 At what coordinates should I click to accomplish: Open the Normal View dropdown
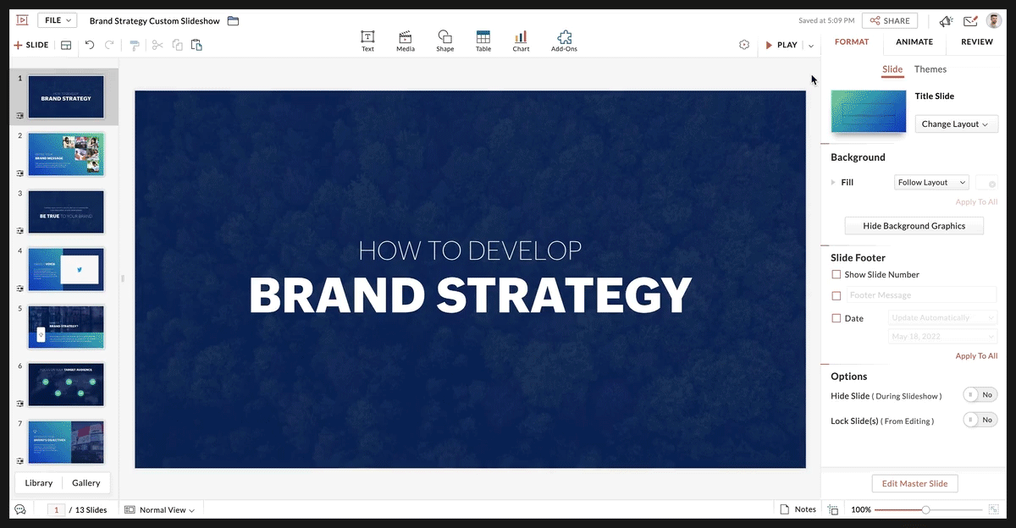[x=159, y=509]
